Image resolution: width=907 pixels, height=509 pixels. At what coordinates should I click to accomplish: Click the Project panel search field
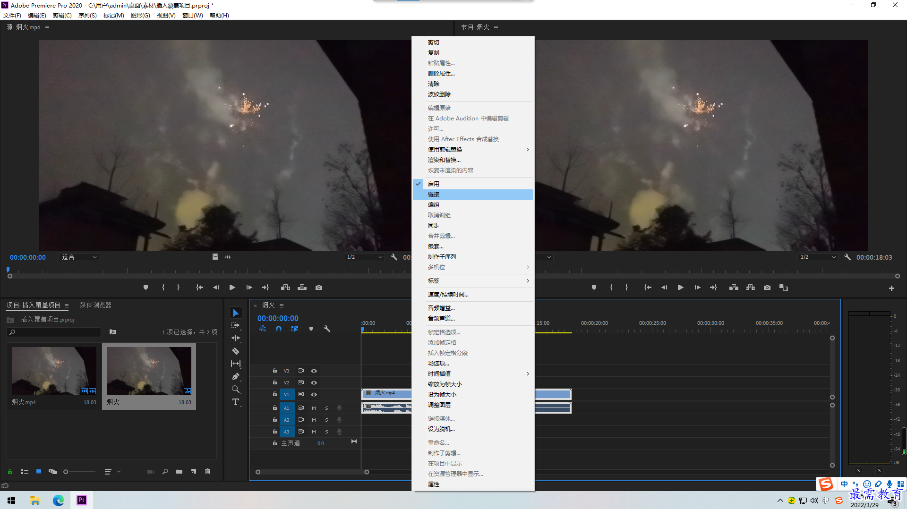[x=54, y=332]
